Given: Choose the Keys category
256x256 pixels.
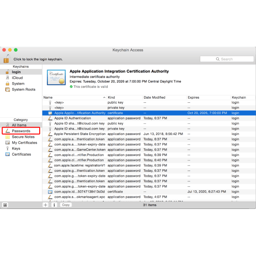Looking at the screenshot, I should 21,149.
